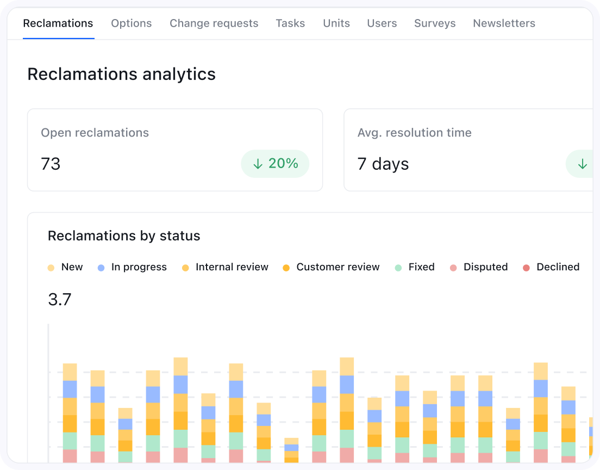This screenshot has height=470, width=600.
Task: Toggle Internal review legend marker
Action: (185, 268)
